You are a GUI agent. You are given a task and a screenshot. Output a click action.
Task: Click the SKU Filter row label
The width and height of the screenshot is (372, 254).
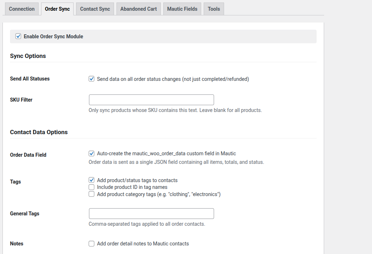tap(21, 100)
